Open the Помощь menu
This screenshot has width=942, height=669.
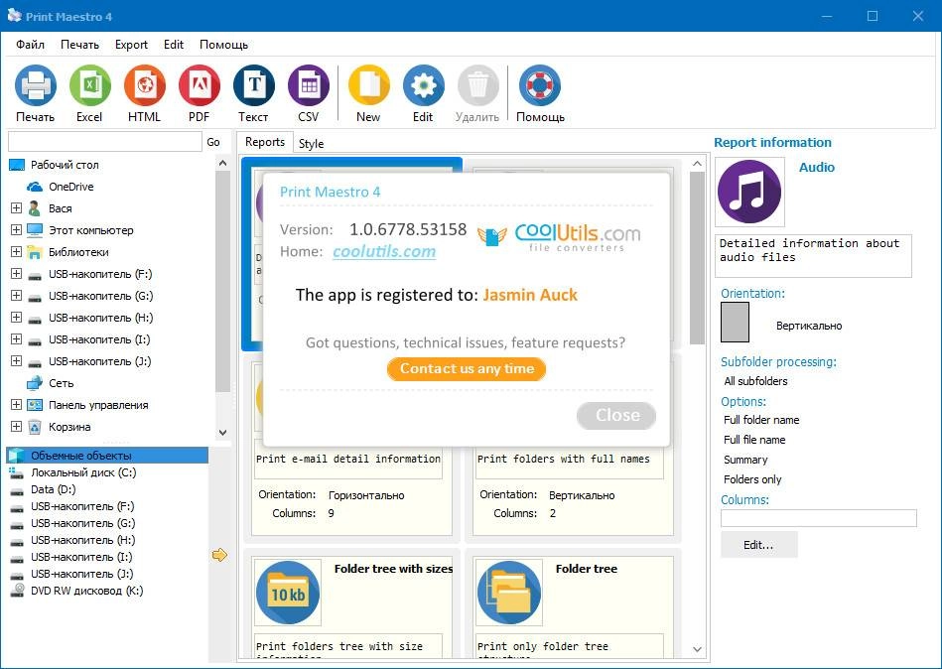(x=223, y=45)
